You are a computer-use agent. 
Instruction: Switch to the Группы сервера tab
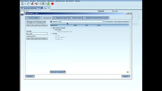(x=32, y=18)
